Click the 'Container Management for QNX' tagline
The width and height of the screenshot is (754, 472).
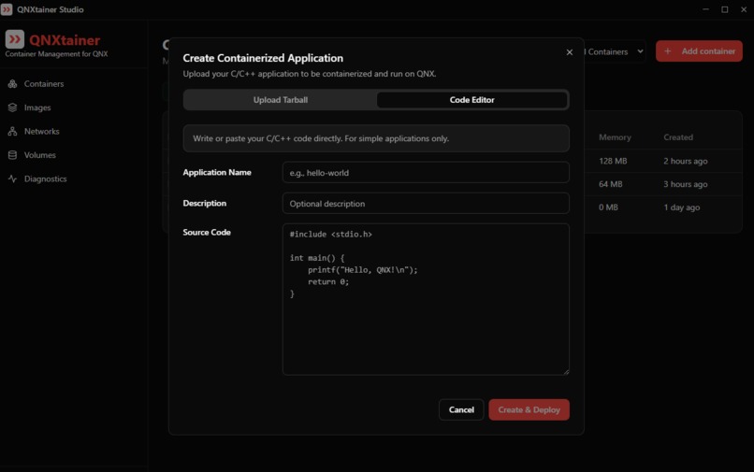click(x=56, y=54)
